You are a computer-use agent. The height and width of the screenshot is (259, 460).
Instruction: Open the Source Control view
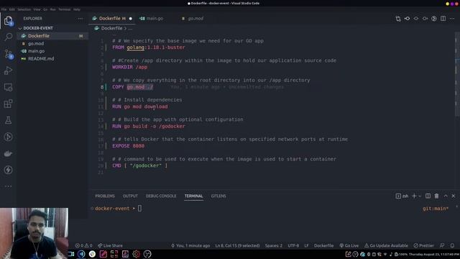click(x=8, y=54)
